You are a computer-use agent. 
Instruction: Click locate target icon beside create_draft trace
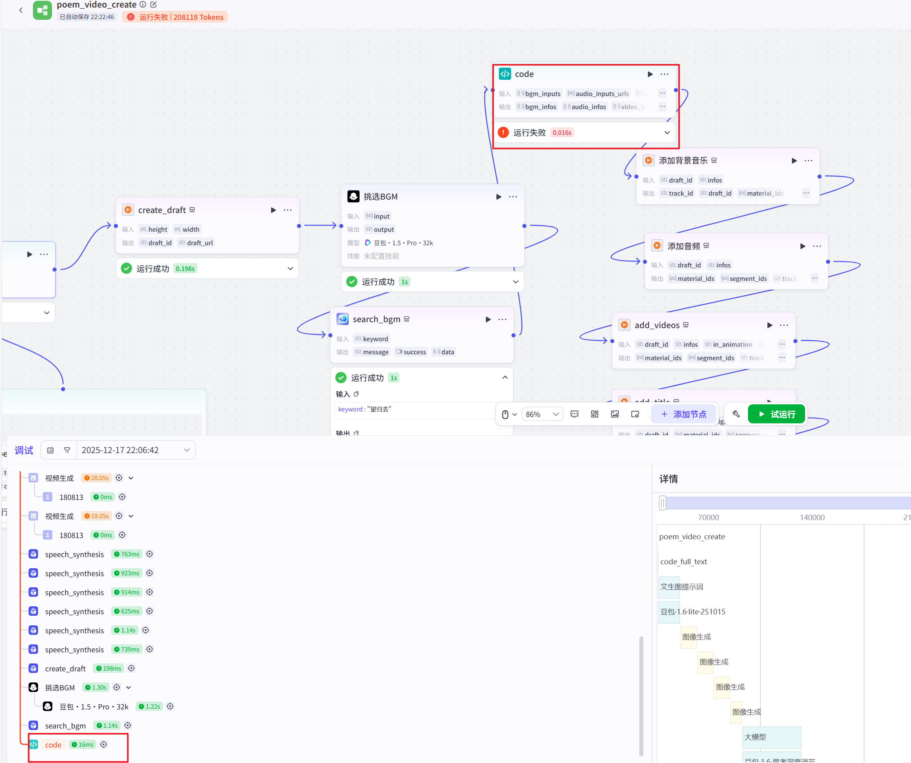point(131,669)
